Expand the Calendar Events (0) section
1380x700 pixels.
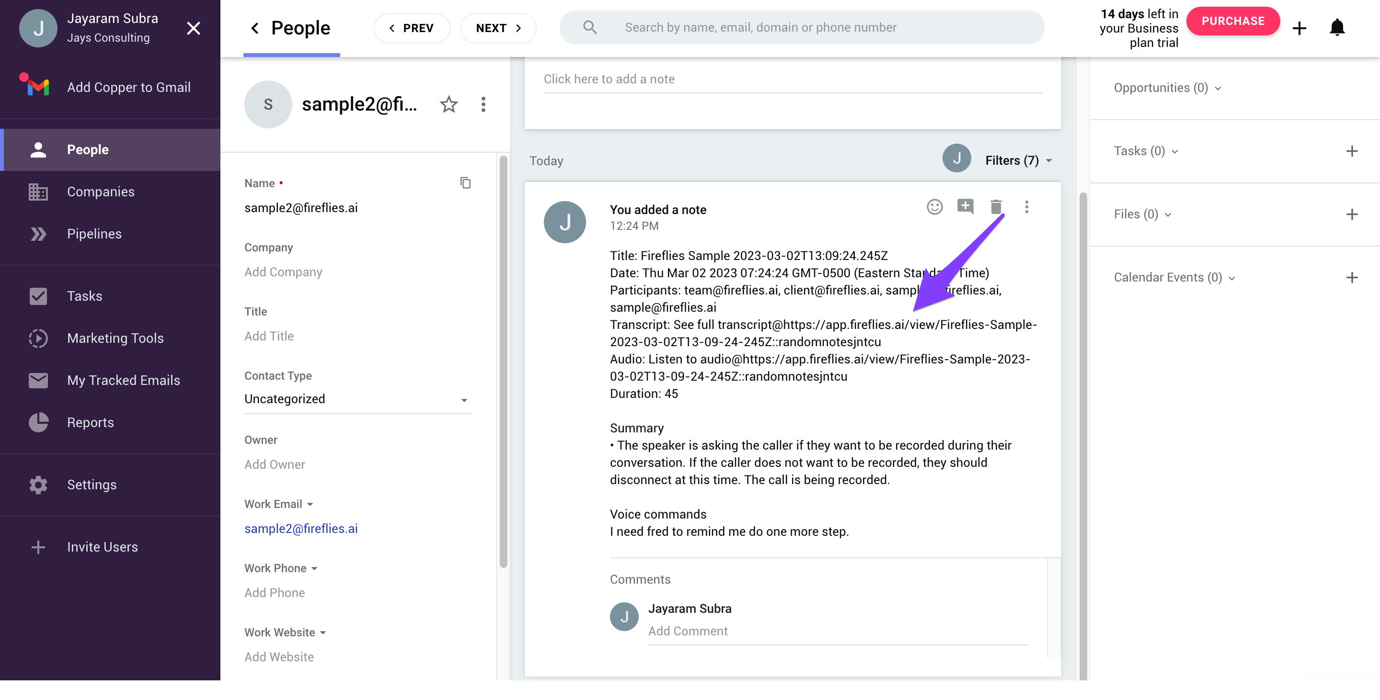coord(1174,277)
